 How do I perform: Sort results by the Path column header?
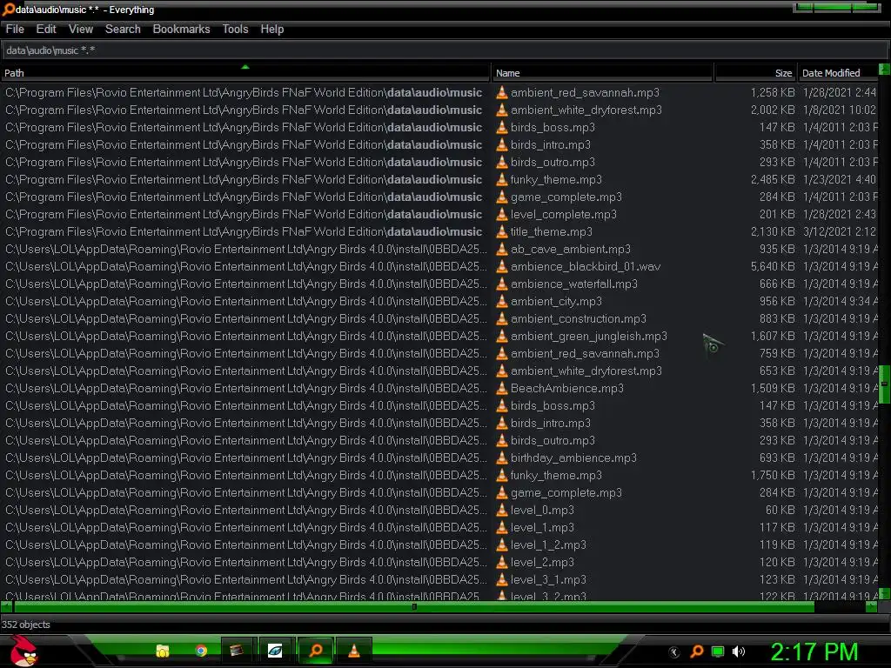tap(245, 73)
